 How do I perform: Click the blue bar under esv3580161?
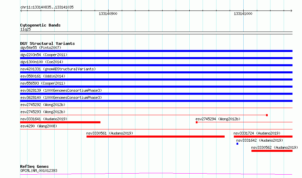(156, 79)
